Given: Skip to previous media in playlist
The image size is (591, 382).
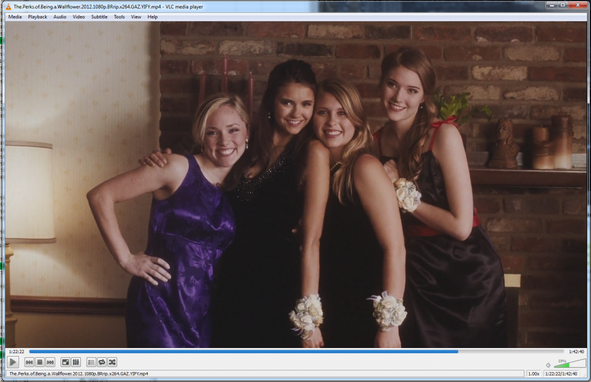Looking at the screenshot, I should pos(29,362).
